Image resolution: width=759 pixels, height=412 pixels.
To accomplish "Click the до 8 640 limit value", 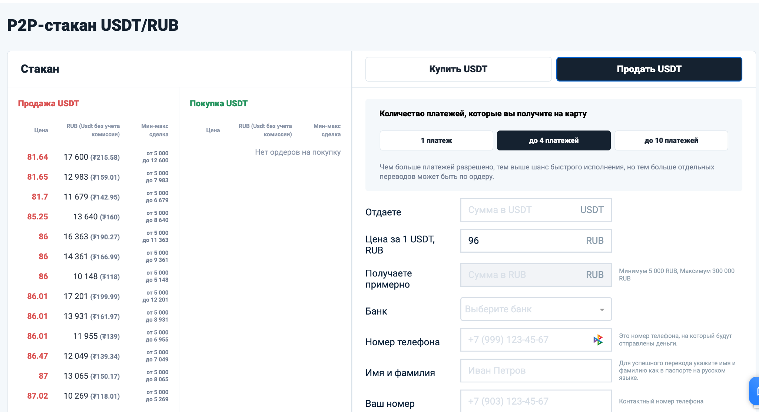I will [x=157, y=220].
